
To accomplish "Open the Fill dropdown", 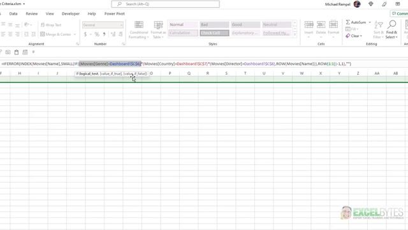I will pyautogui.click(x=352, y=29).
